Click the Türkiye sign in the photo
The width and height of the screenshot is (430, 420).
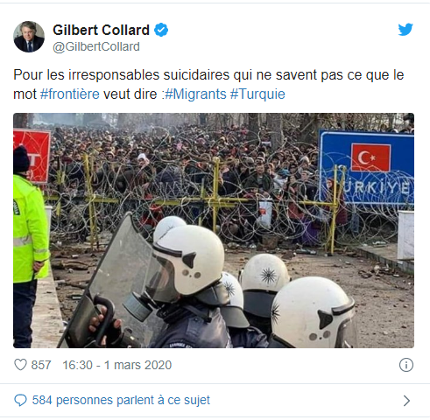coord(366,167)
